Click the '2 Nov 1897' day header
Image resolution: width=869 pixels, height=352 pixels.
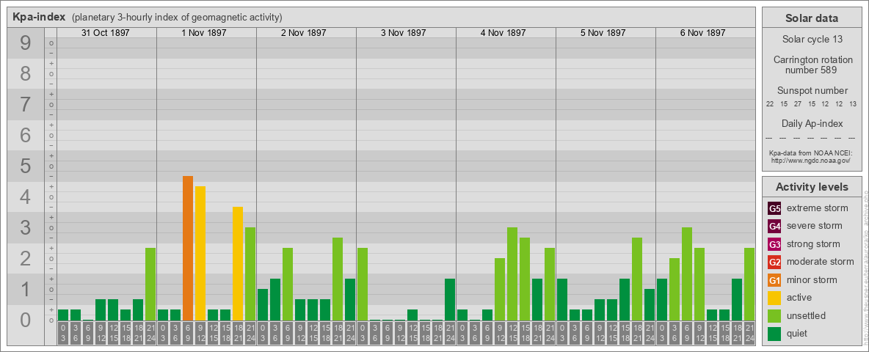(304, 33)
